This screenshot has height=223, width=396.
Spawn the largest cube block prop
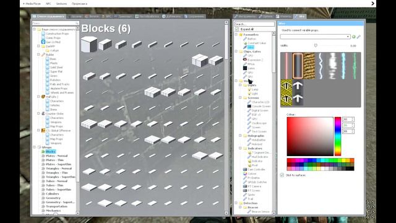click(x=89, y=45)
